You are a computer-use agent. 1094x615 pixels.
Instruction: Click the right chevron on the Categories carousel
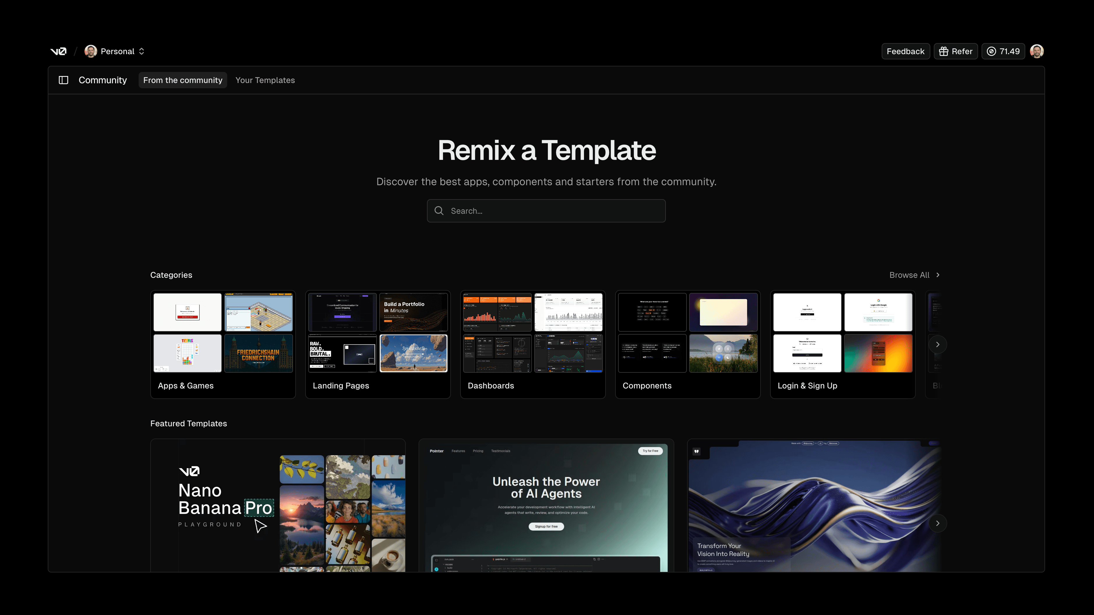pos(938,344)
